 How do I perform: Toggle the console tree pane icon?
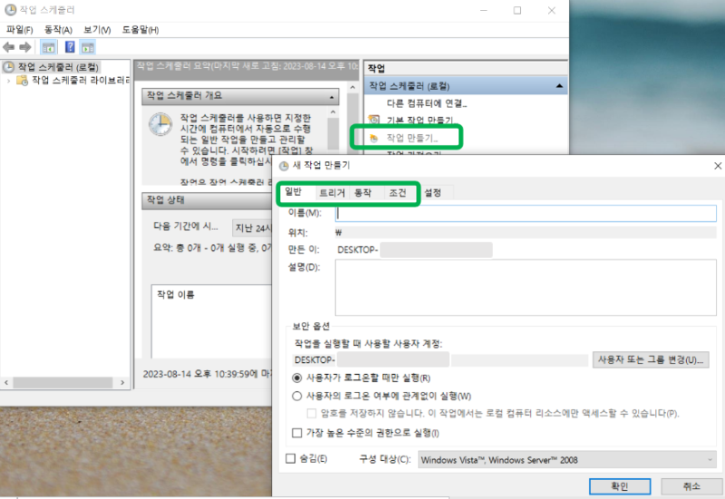point(49,47)
